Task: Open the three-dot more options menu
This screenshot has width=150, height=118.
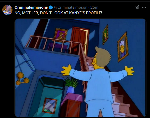Action: pos(144,7)
